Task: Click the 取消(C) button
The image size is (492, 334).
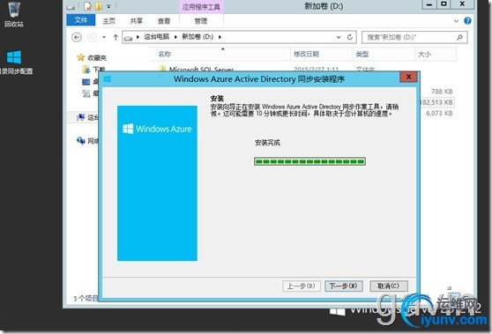Action: pos(389,286)
